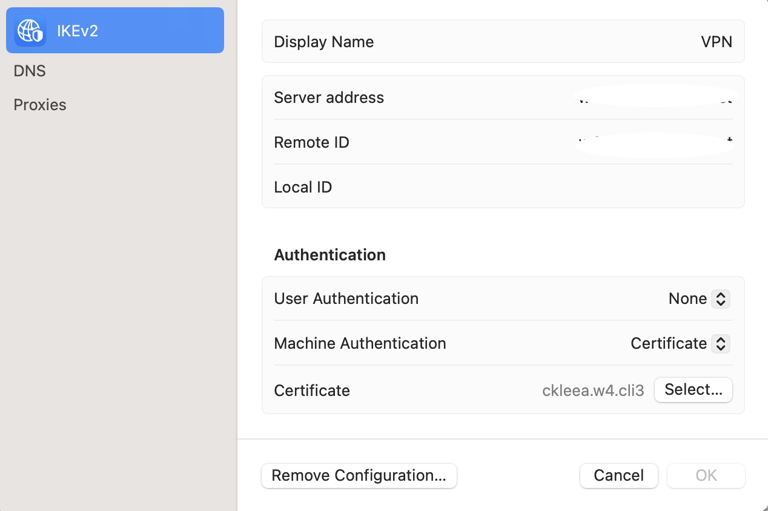This screenshot has height=511, width=768.
Task: Switch to the DNS section
Action: coord(30,71)
